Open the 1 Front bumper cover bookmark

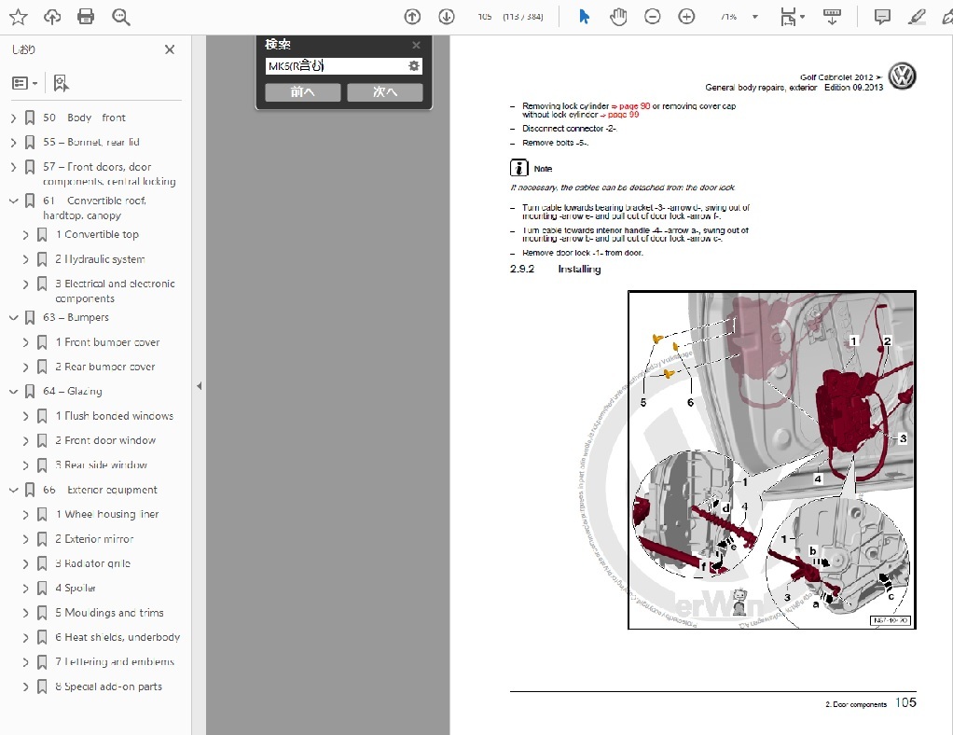pyautogui.click(x=107, y=342)
